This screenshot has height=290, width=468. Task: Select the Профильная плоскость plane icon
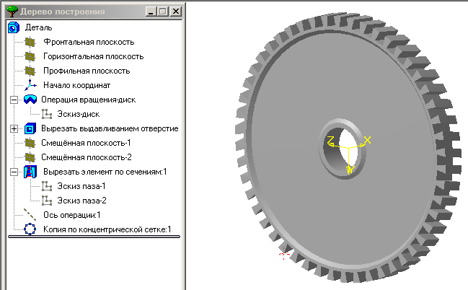30,71
